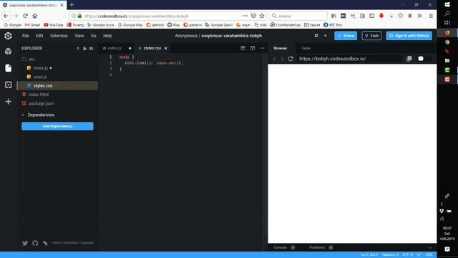Open the Console panel at bottom

coord(280,247)
